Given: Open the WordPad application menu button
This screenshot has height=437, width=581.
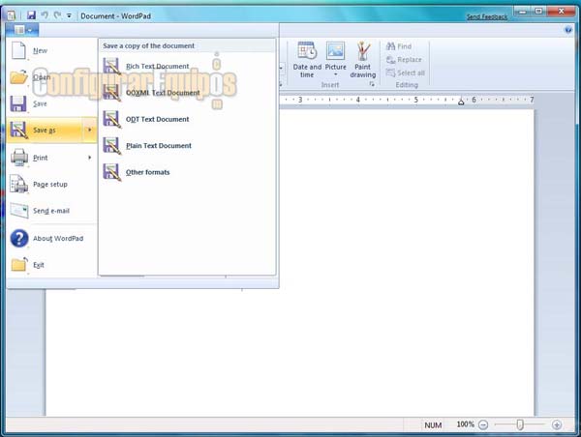Looking at the screenshot, I should coord(22,30).
